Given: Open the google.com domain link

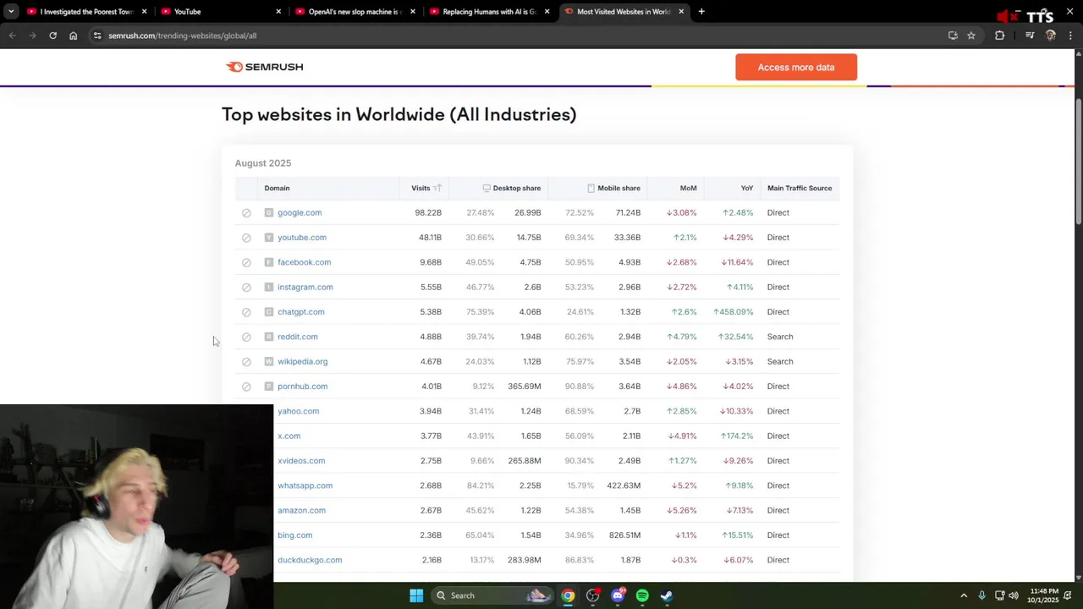Looking at the screenshot, I should click(300, 213).
